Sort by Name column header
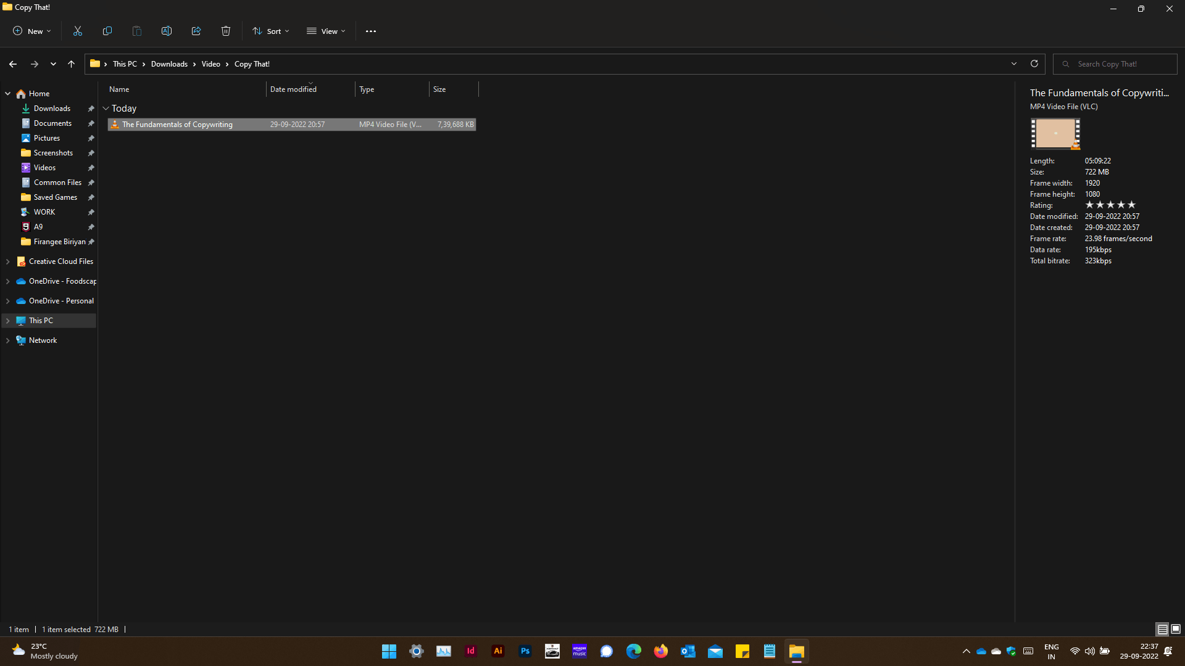This screenshot has height=666, width=1185. (x=186, y=89)
